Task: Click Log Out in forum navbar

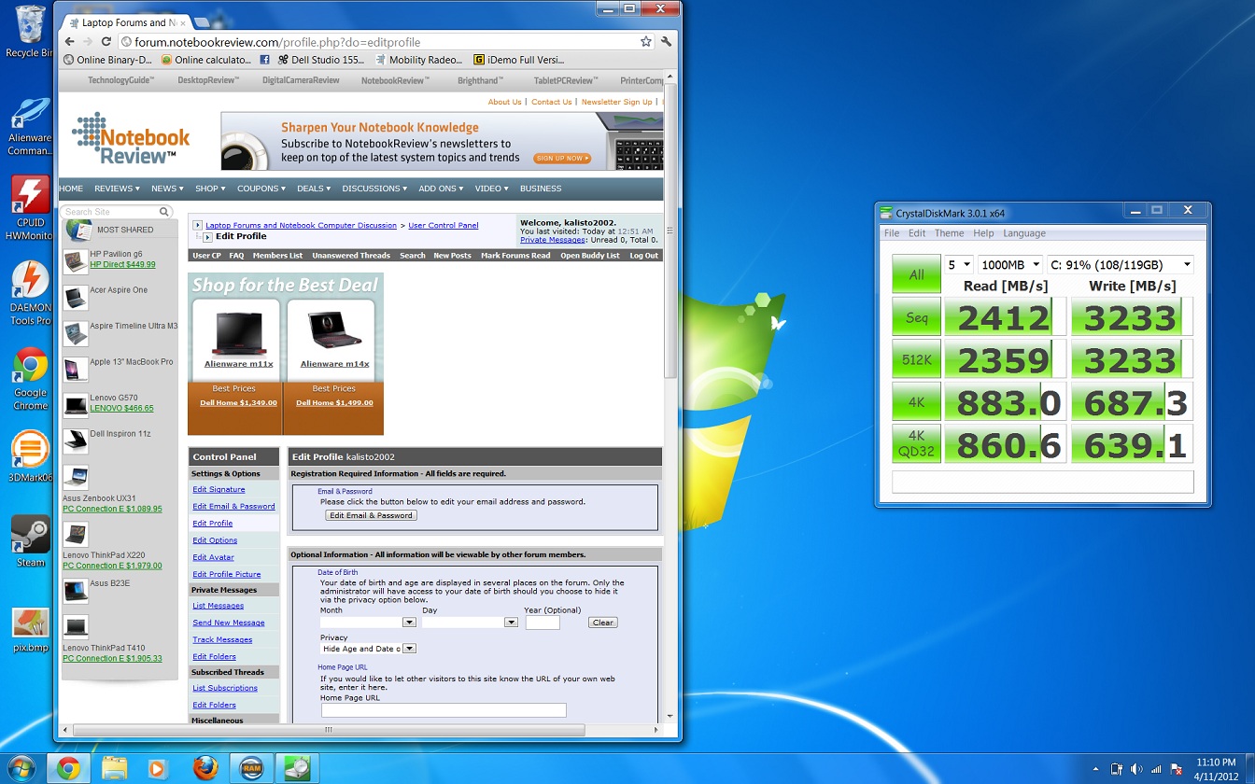Action: coord(643,255)
